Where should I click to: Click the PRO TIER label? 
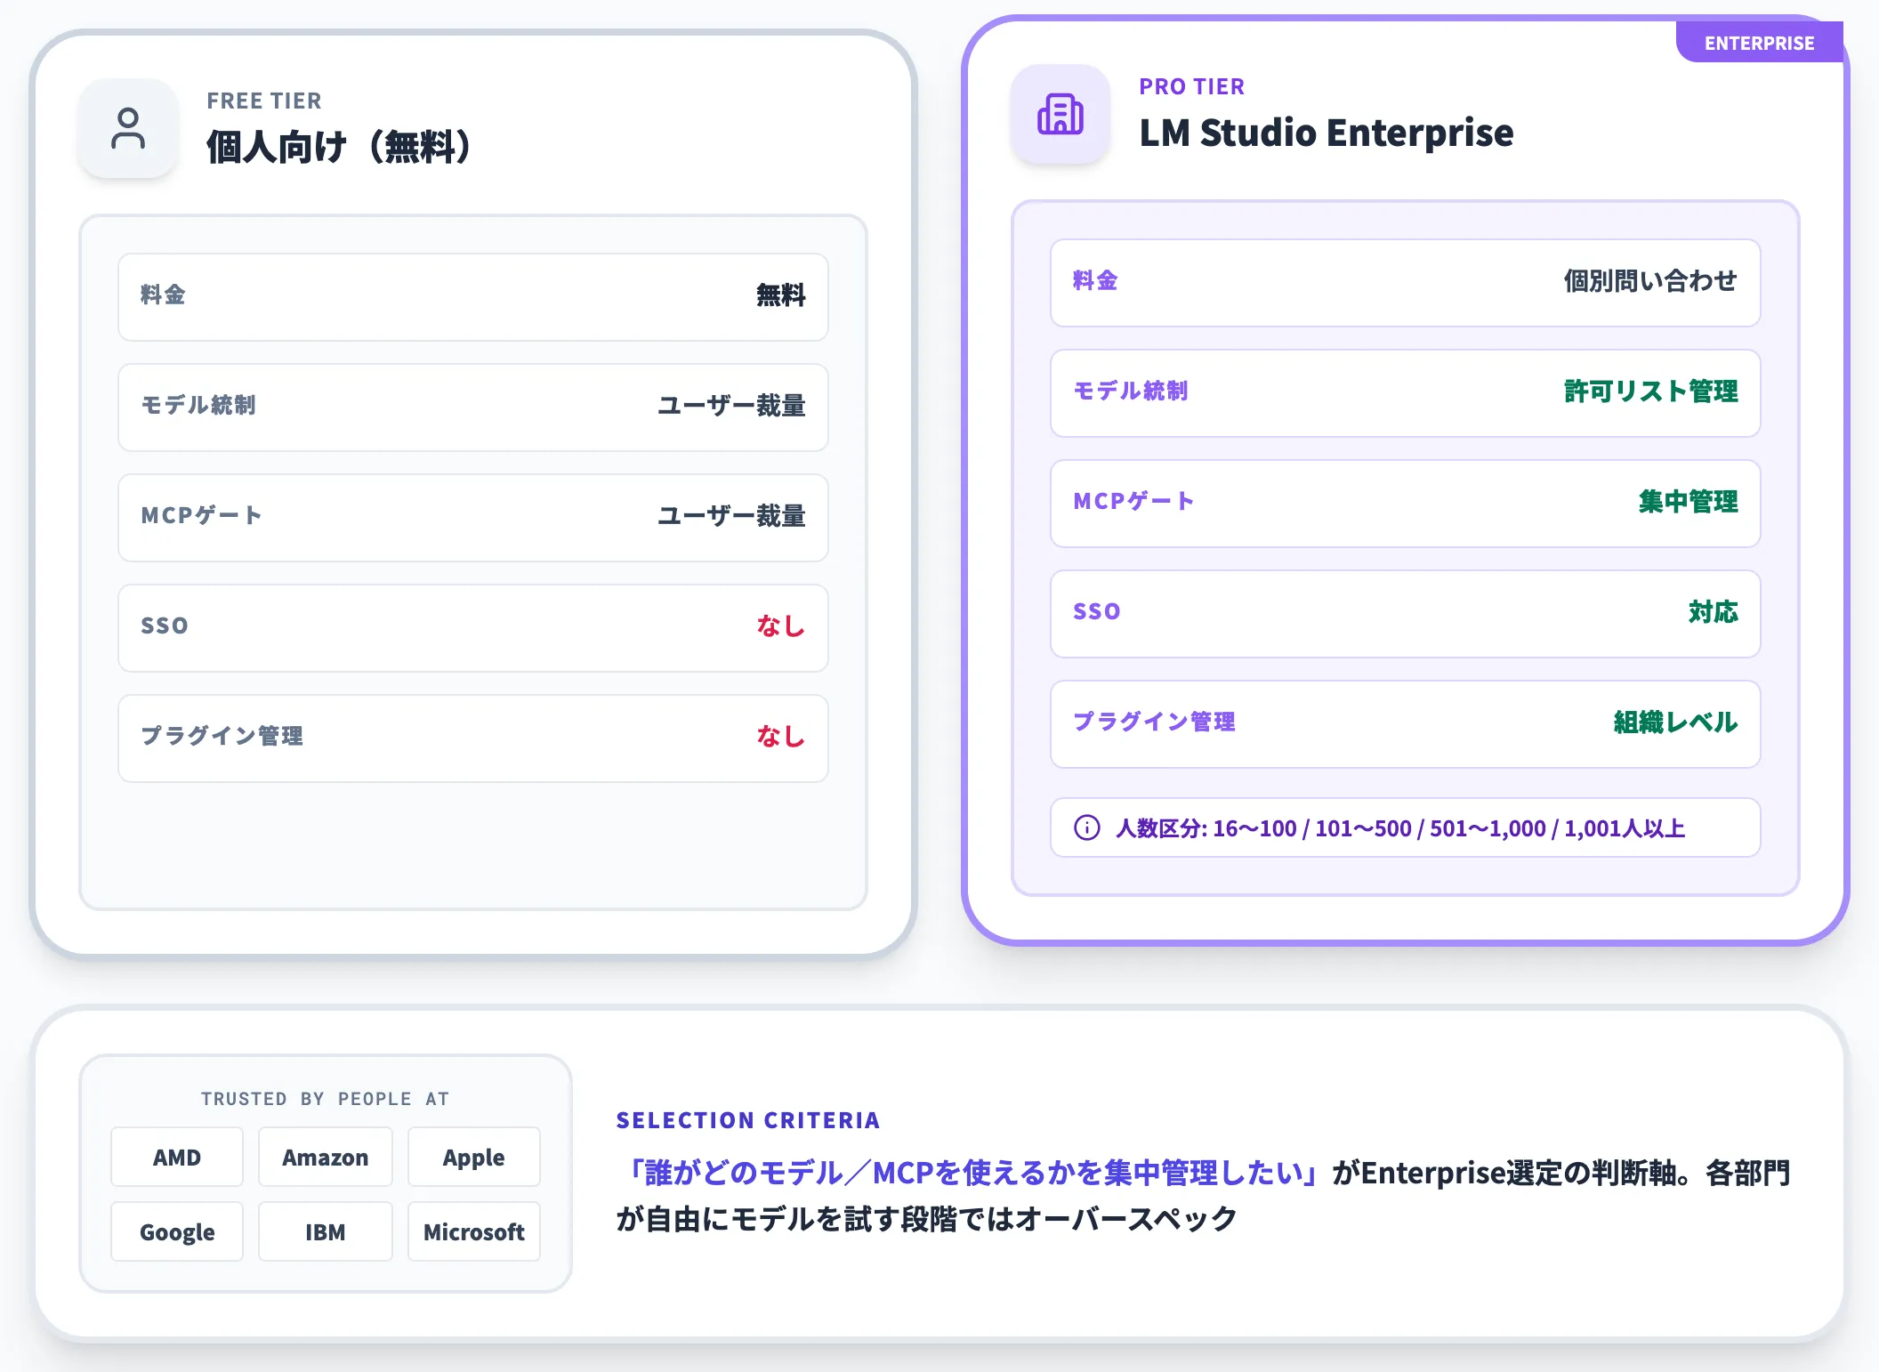point(1192,86)
